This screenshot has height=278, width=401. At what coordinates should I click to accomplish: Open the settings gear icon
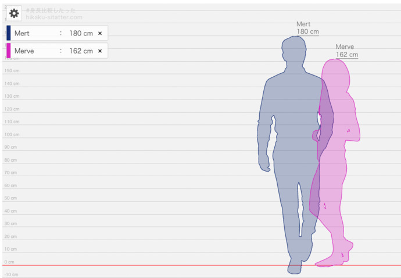click(14, 13)
